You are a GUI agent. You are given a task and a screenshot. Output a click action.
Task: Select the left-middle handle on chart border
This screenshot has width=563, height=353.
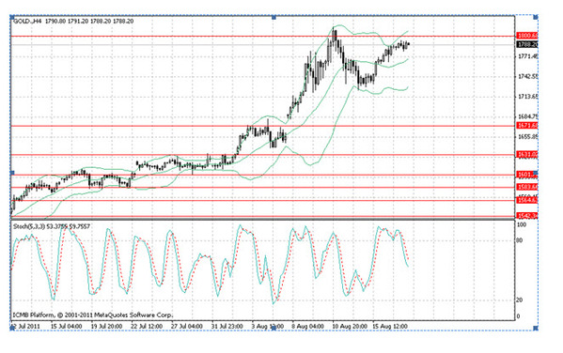click(x=11, y=173)
